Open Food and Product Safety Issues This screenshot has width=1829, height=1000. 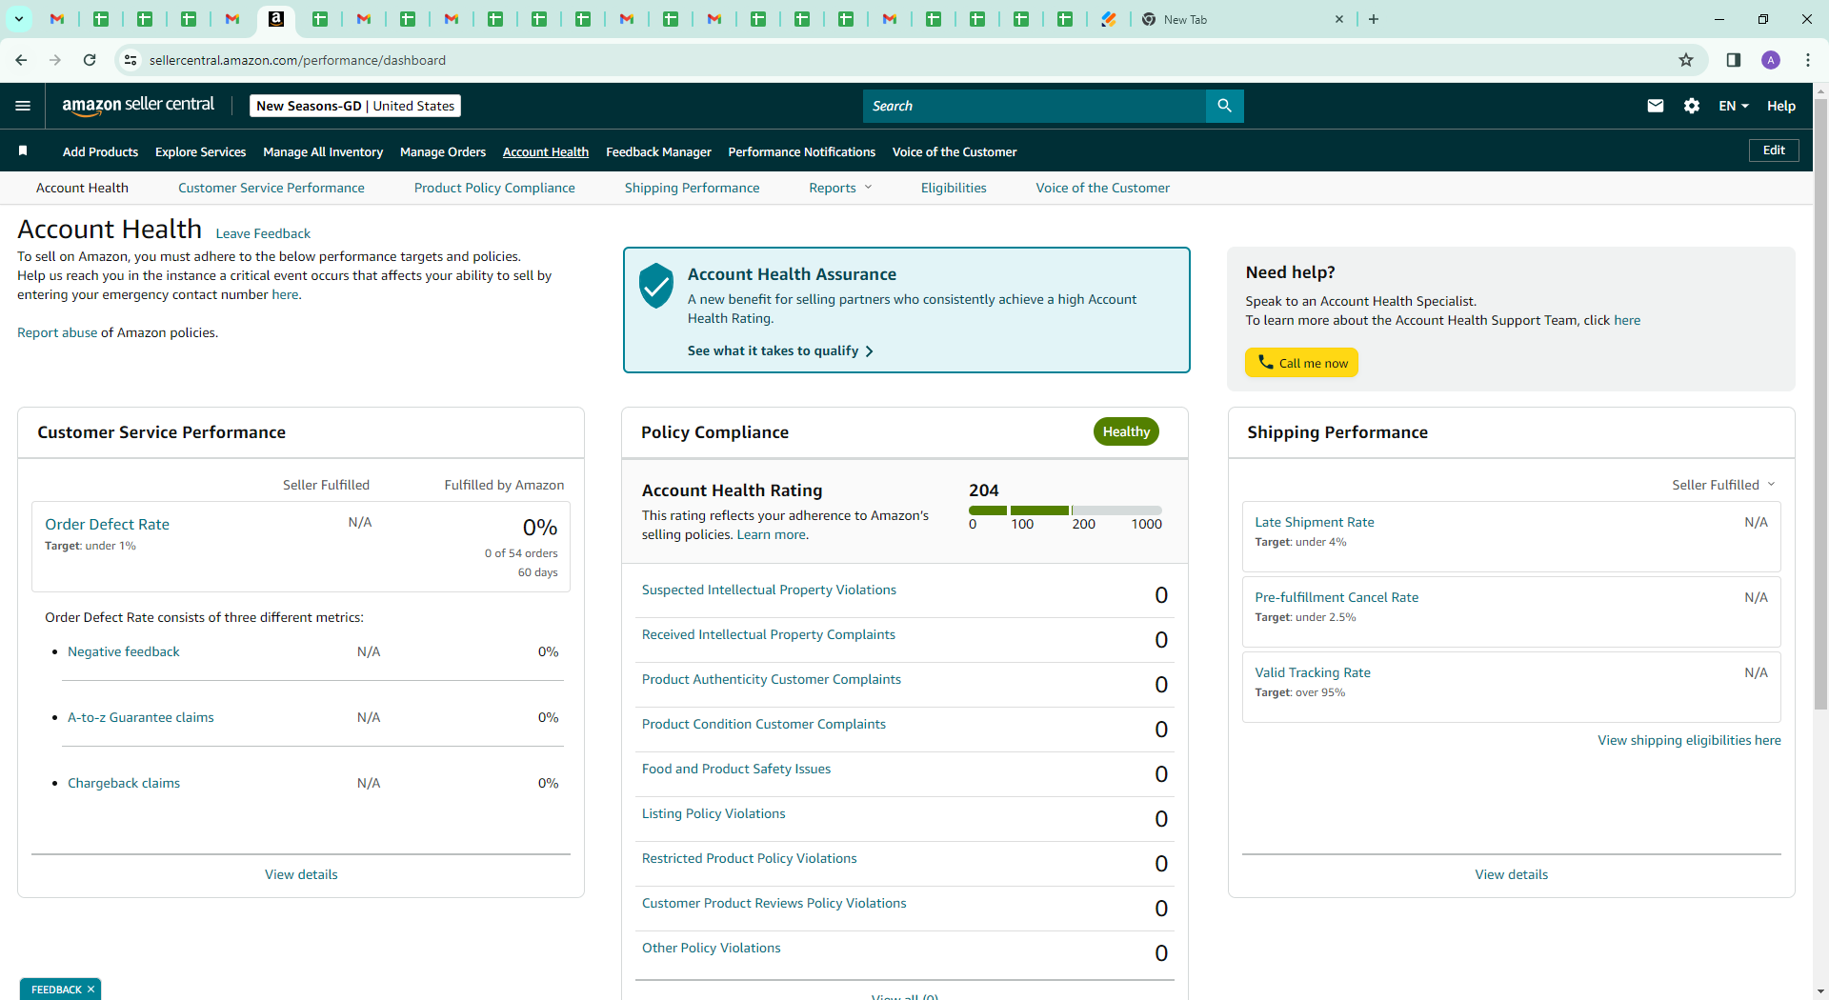pos(736,769)
